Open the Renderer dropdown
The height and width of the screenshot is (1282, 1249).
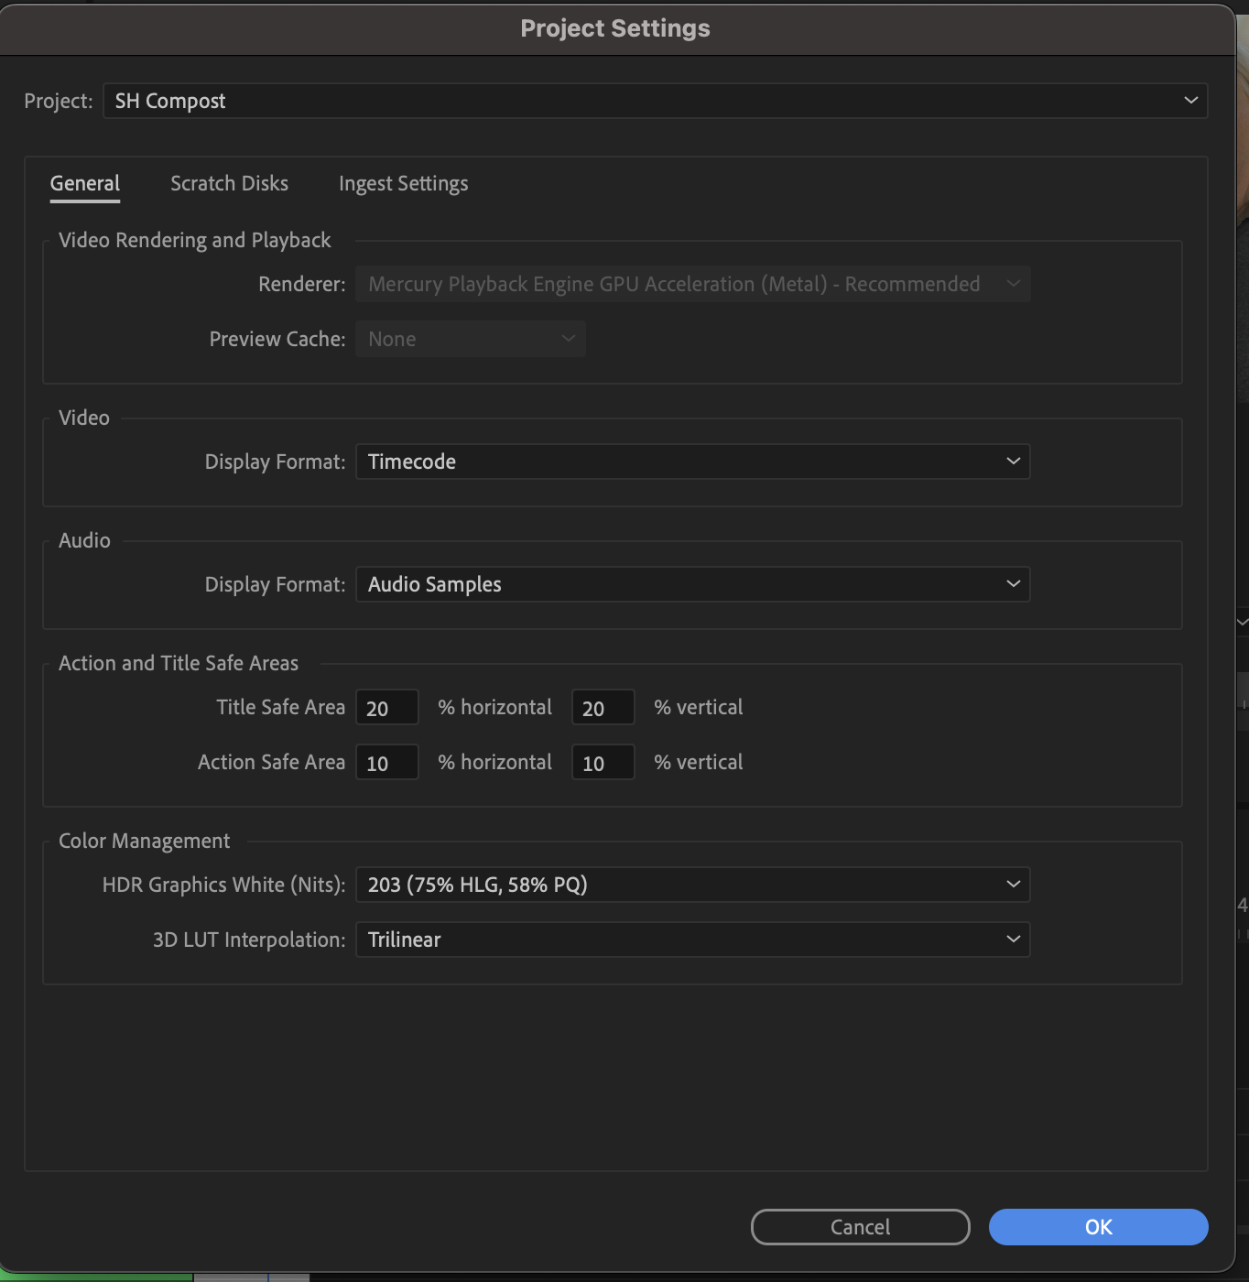point(692,284)
